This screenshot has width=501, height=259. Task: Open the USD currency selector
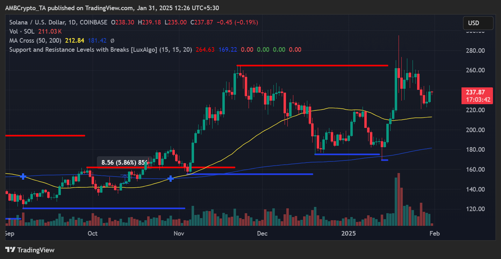pyautogui.click(x=478, y=23)
